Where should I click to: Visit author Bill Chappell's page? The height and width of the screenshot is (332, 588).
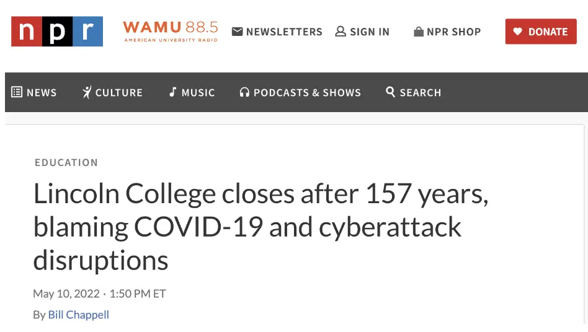[x=79, y=315]
